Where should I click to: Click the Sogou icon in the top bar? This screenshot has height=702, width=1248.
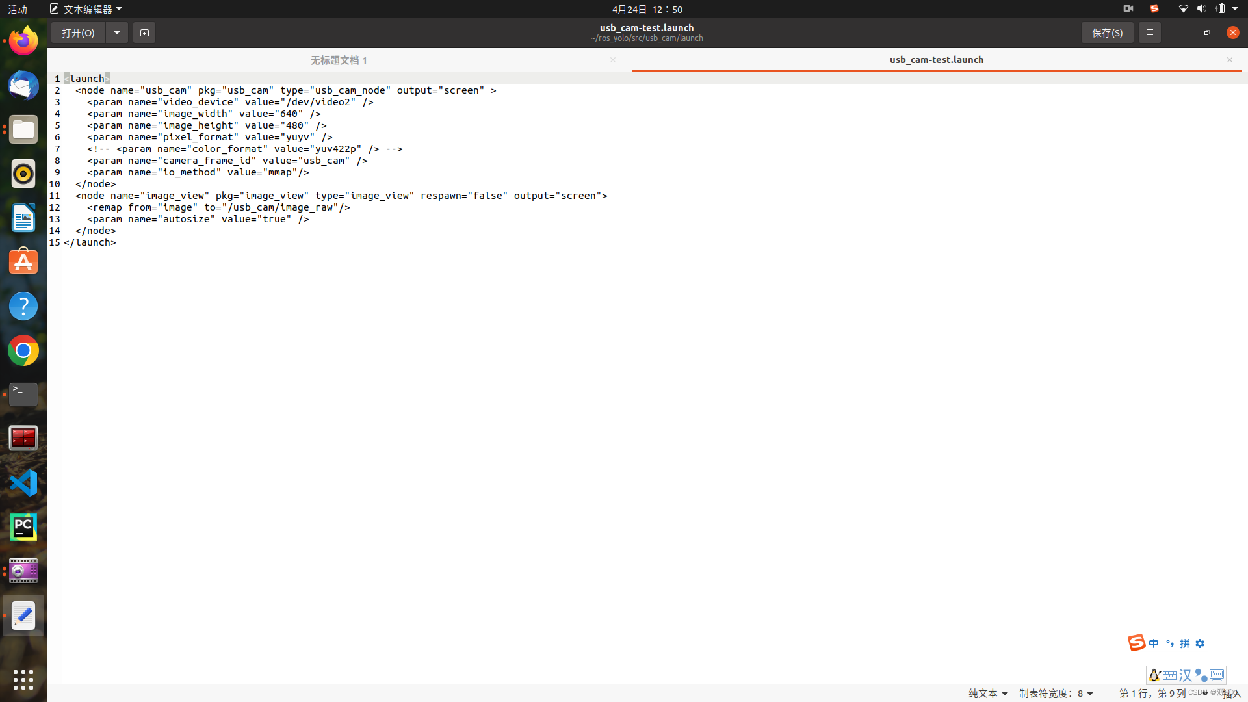pos(1154,9)
